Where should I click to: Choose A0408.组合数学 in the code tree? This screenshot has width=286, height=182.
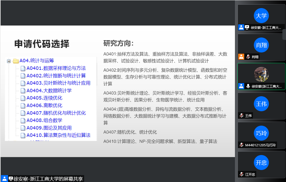[44, 120]
